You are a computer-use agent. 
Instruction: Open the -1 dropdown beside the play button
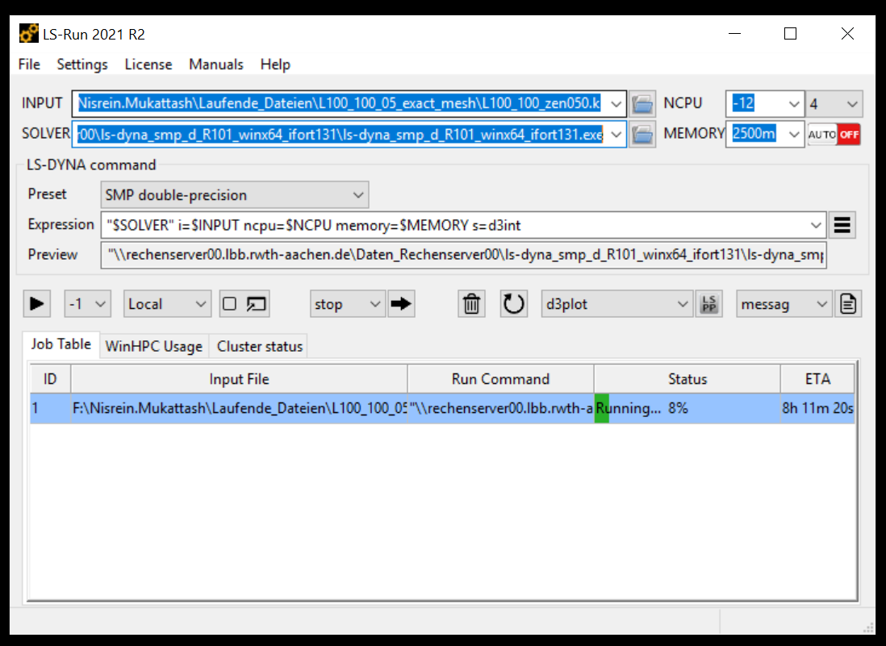tap(88, 304)
